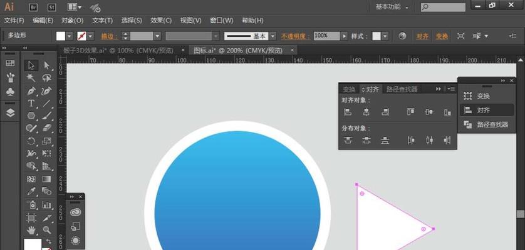Collapse the Align panel with double arrows

click(439, 89)
